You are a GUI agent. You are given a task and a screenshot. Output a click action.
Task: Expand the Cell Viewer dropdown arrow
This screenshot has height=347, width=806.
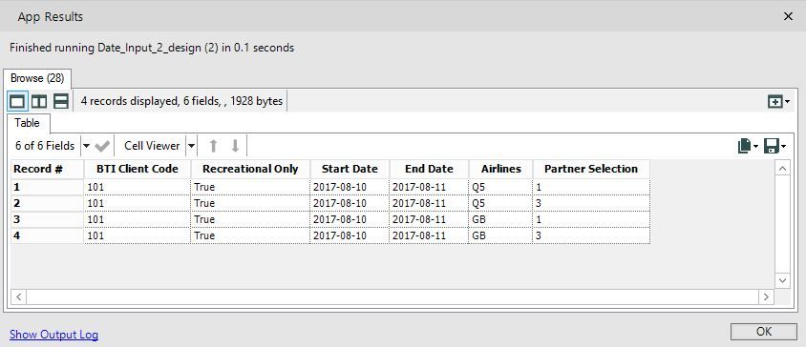point(191,146)
